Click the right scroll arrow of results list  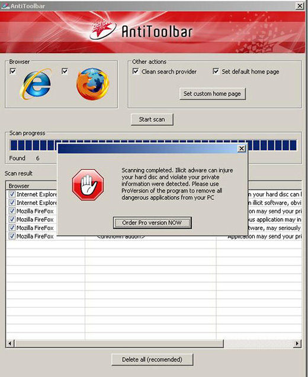297,343
